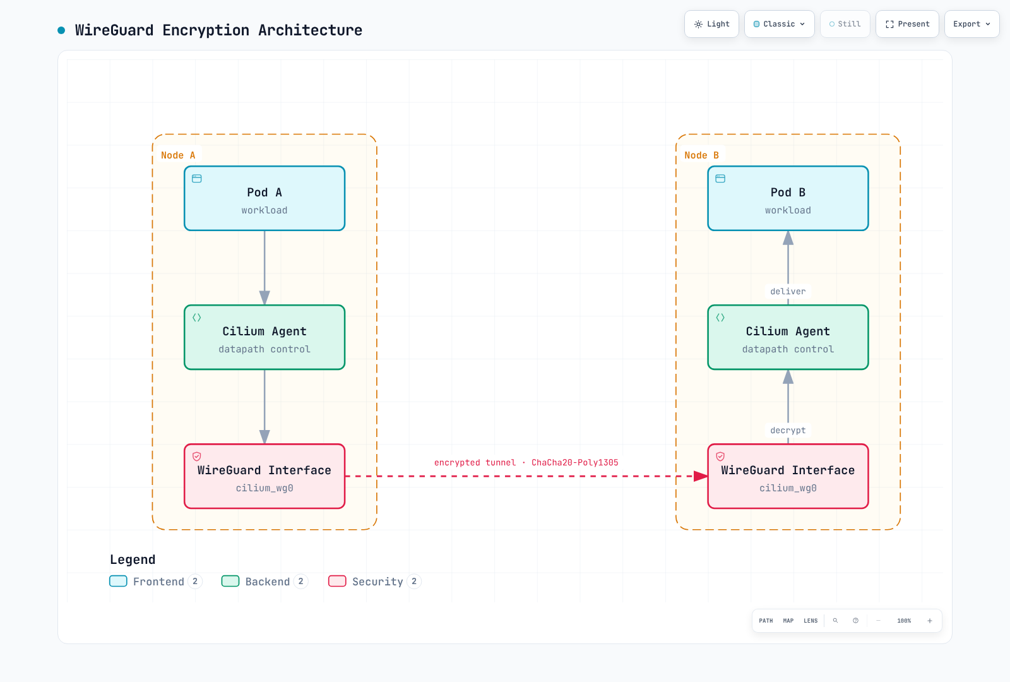The height and width of the screenshot is (682, 1010).
Task: Click window icon in Pod A node
Action: (197, 179)
